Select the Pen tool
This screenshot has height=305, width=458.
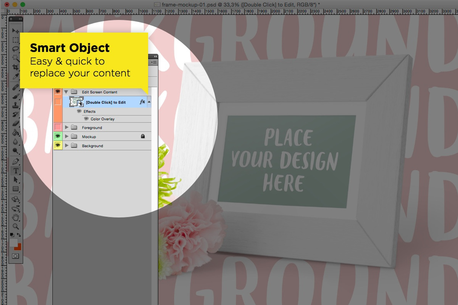pyautogui.click(x=16, y=162)
